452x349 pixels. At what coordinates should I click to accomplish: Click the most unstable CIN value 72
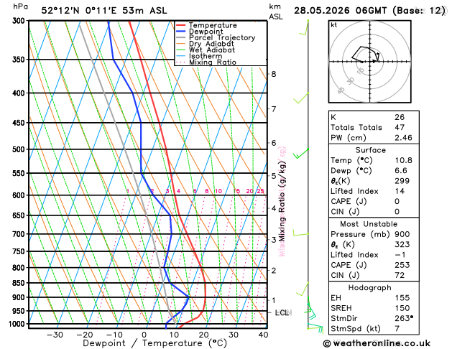pos(400,275)
